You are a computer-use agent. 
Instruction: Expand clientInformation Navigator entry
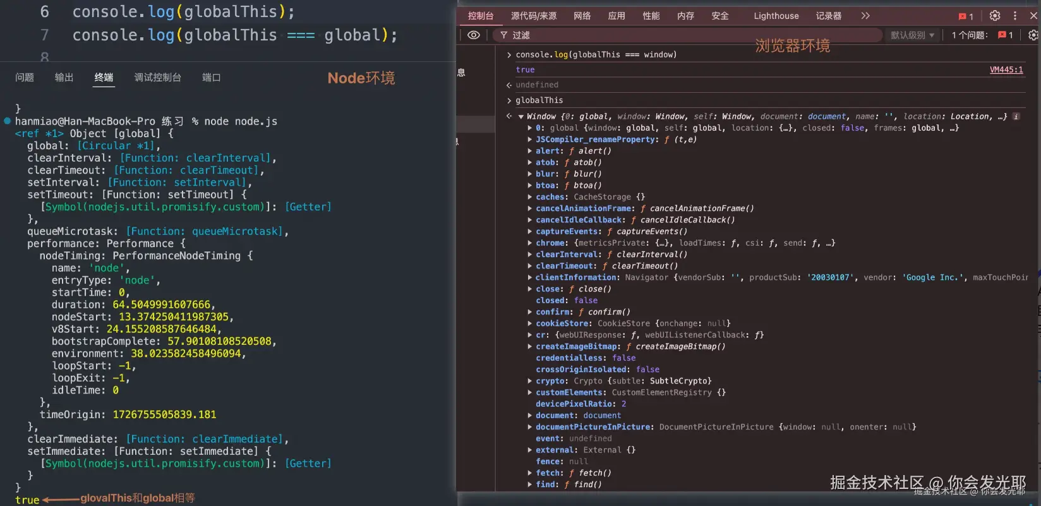point(530,277)
